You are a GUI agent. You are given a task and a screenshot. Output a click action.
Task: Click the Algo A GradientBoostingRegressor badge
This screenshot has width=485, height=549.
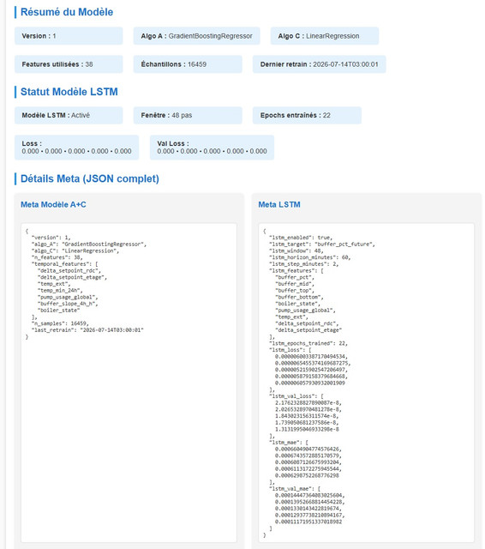point(196,36)
